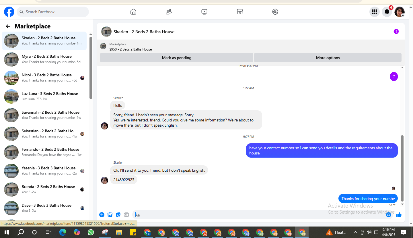
Task: Click the phone number message 2143922923
Action: coord(124,180)
